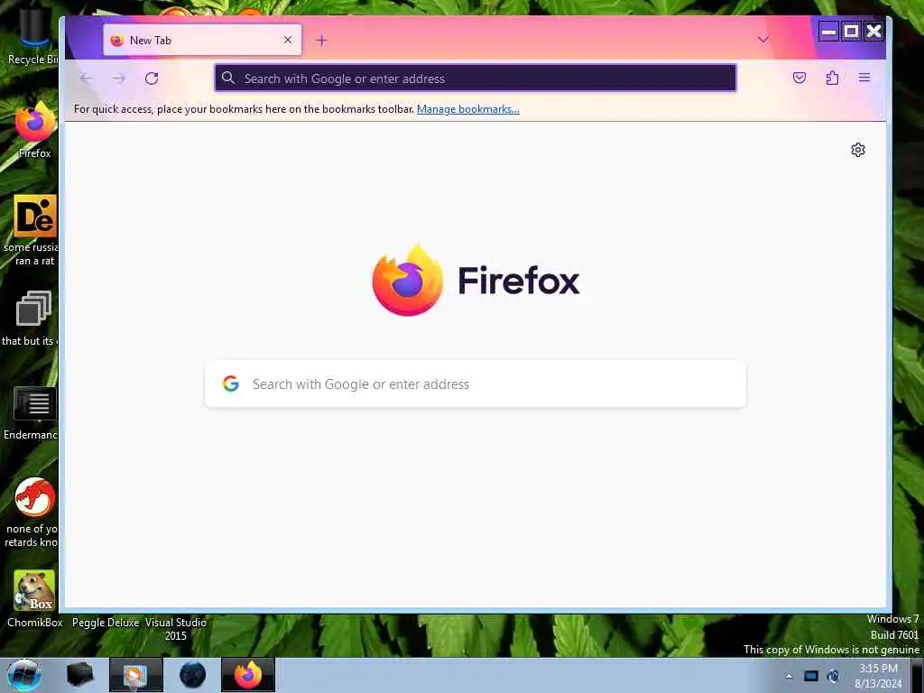Open new tab page settings gear

coord(858,150)
